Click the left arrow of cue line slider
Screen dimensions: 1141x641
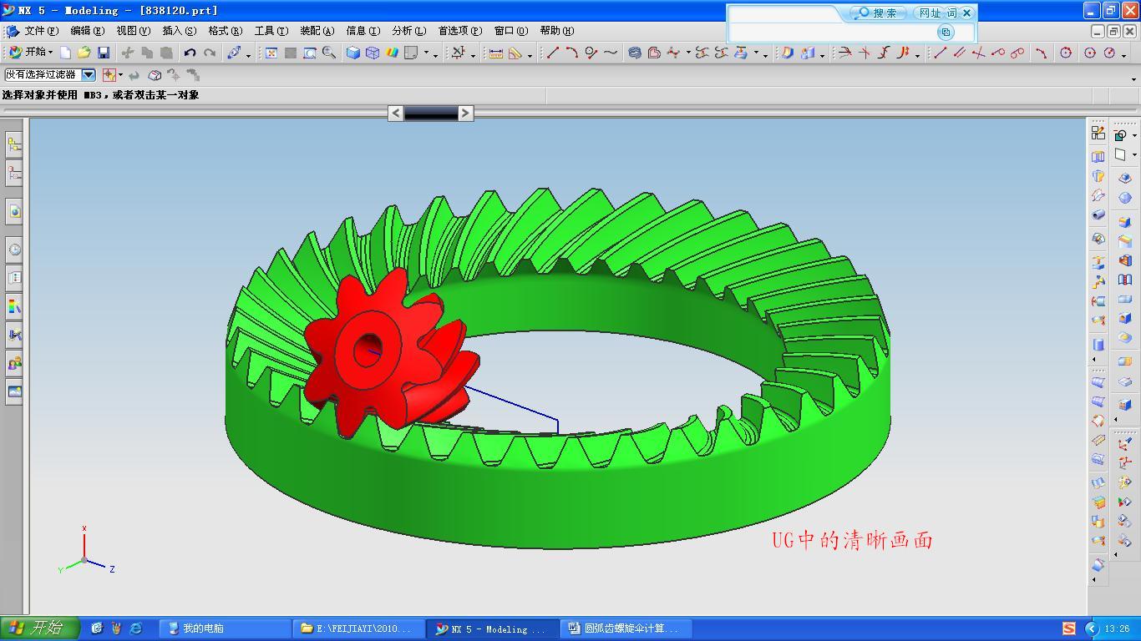pyautogui.click(x=396, y=113)
